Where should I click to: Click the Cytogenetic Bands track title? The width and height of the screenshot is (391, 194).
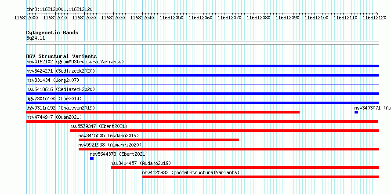pos(52,33)
